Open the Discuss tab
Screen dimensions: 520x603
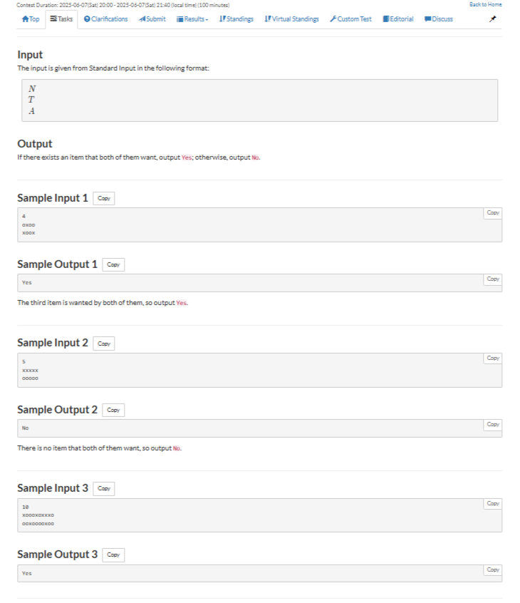point(439,19)
